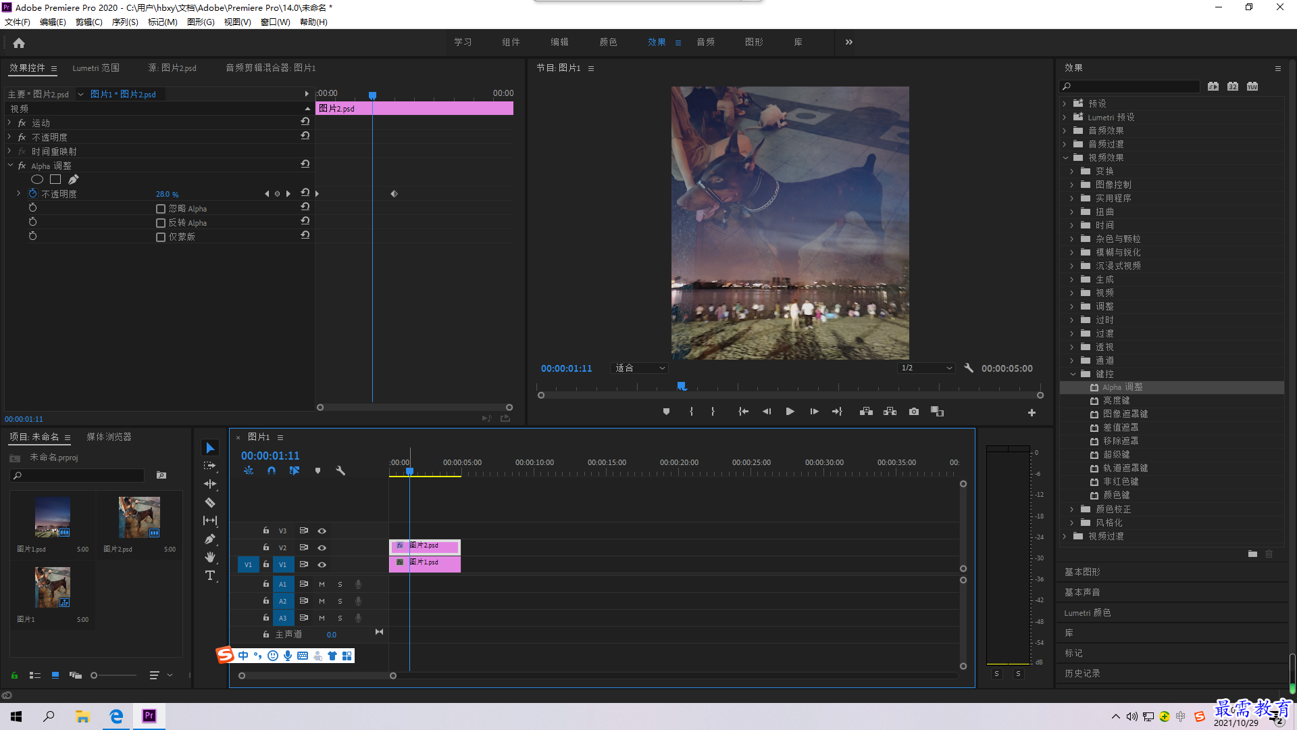The width and height of the screenshot is (1297, 730).
Task: Click the Lift button
Action: coord(866,412)
